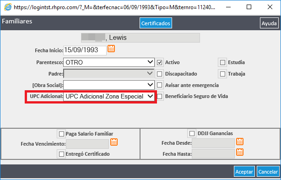Enable the Estudia checkbox
The height and width of the screenshot is (180, 281).
[222, 63]
